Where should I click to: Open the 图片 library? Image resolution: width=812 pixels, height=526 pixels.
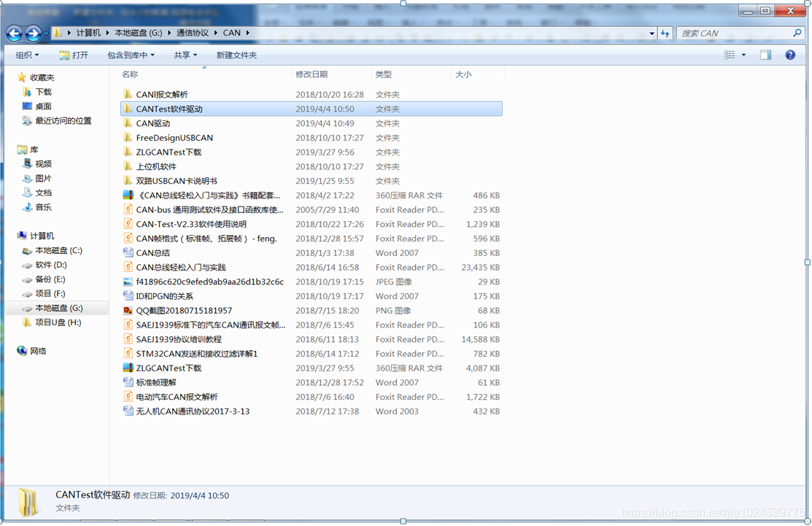click(44, 179)
